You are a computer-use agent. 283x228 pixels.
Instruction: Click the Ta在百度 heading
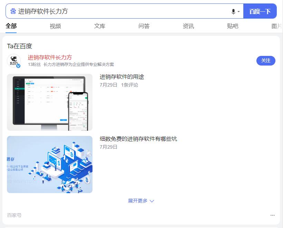tap(19, 46)
